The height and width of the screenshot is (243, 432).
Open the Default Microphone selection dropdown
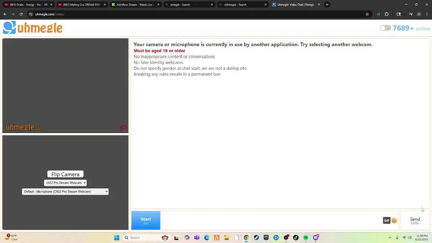pos(65,191)
